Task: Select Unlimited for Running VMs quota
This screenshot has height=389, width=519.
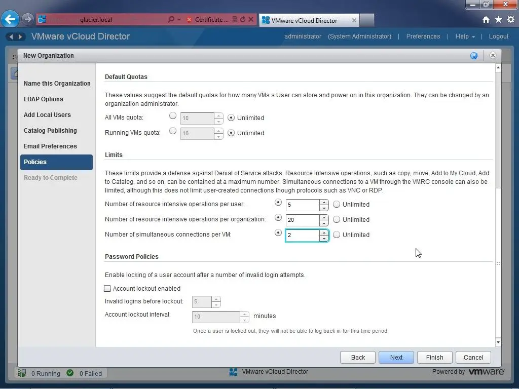Action: [231, 133]
